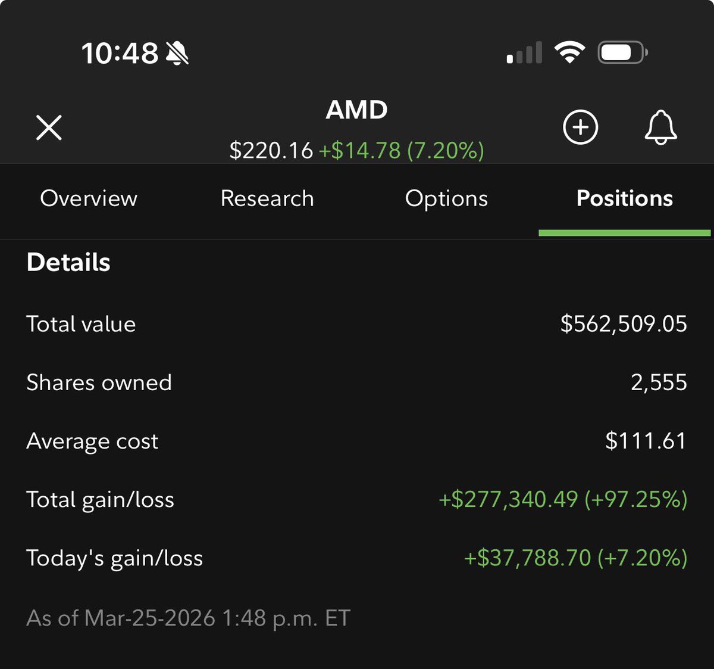
Task: Open alerts with the bell icon
Action: pos(660,127)
